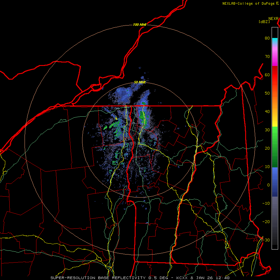280x280 pixels.
Task: Click the -30 value on dBZ scale
Action: [x=266, y=240]
